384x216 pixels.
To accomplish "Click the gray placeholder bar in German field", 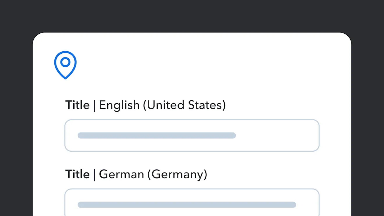I will [187, 205].
